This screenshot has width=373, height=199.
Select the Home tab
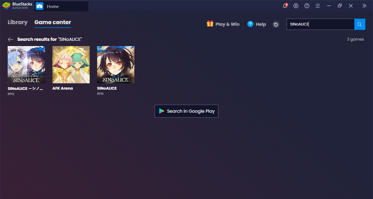[61, 6]
